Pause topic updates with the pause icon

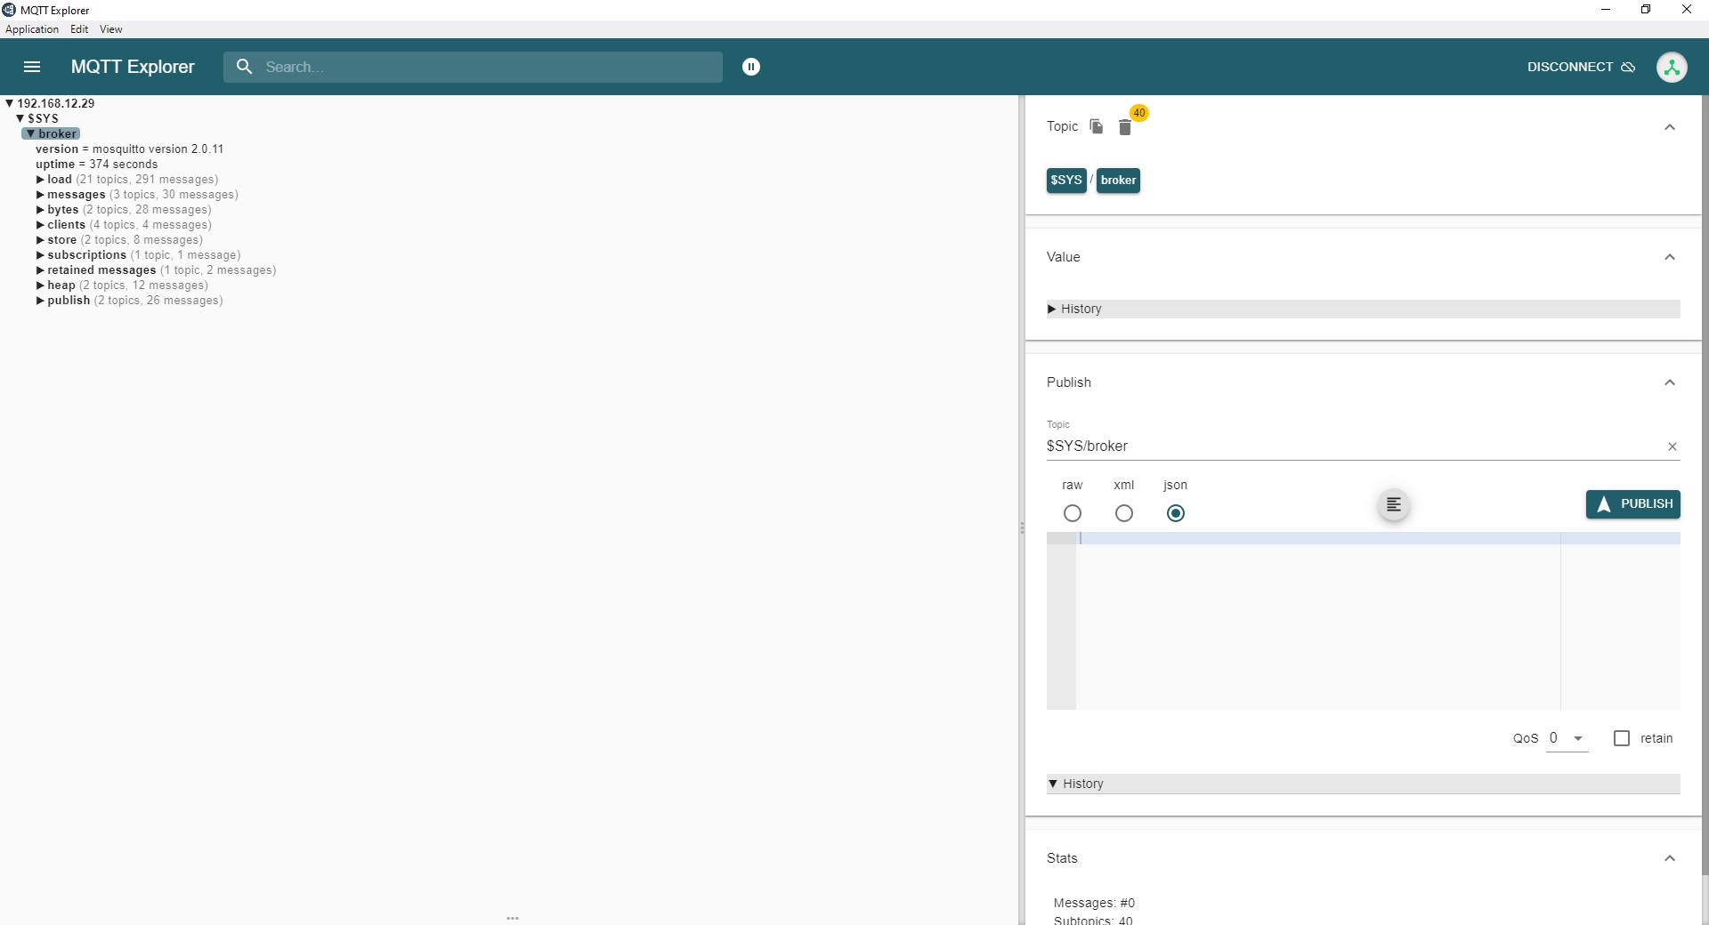point(751,67)
